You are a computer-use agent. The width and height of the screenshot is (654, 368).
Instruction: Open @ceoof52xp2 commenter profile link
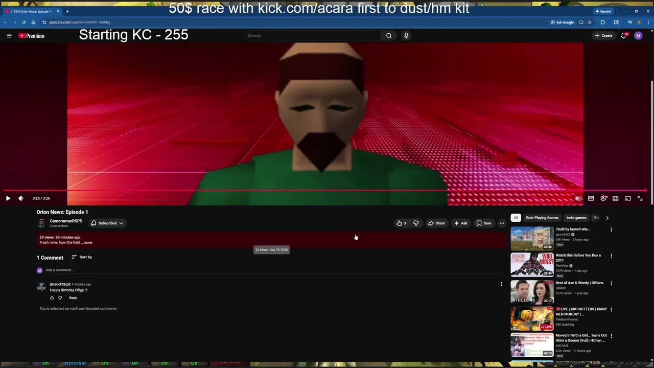(60, 284)
